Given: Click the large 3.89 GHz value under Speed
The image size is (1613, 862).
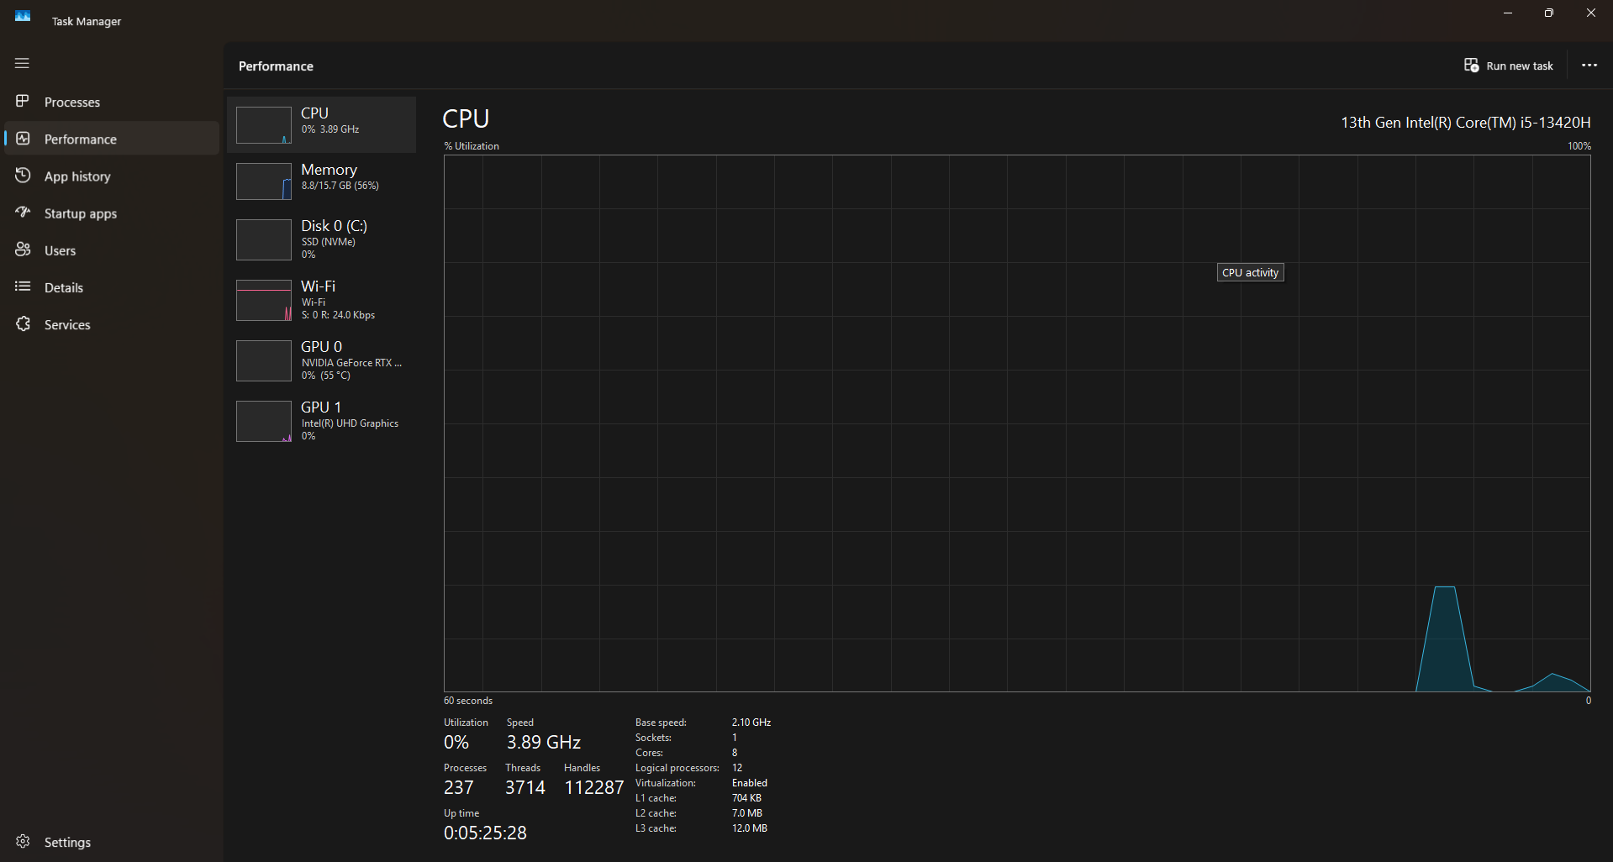Looking at the screenshot, I should click(x=543, y=743).
